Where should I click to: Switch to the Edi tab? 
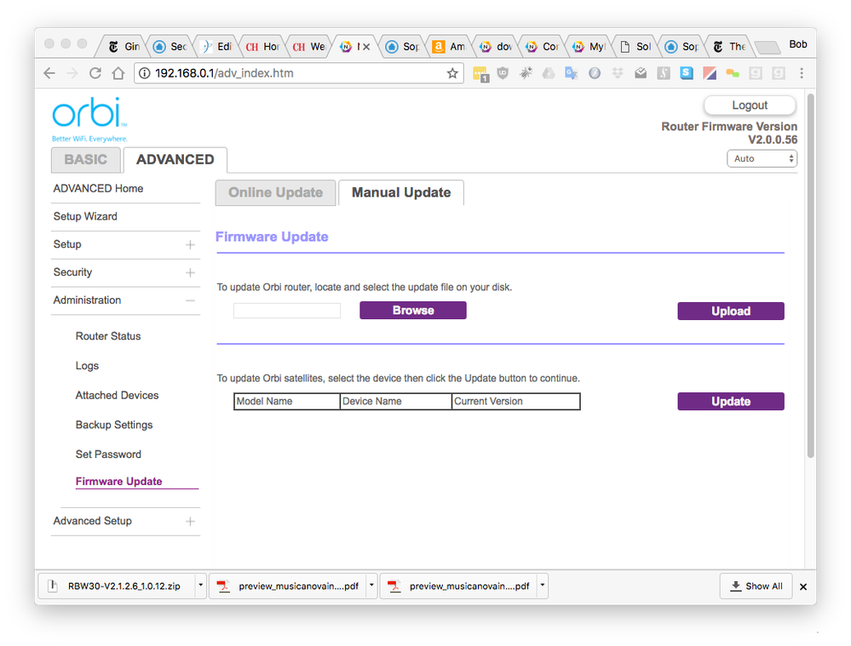tap(217, 47)
